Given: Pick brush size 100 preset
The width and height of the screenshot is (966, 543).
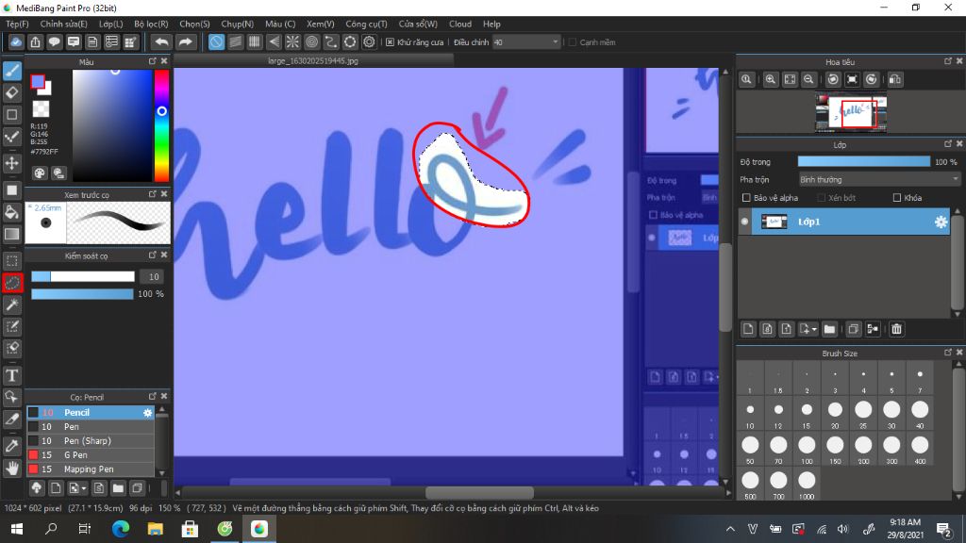Looking at the screenshot, I should click(807, 448).
